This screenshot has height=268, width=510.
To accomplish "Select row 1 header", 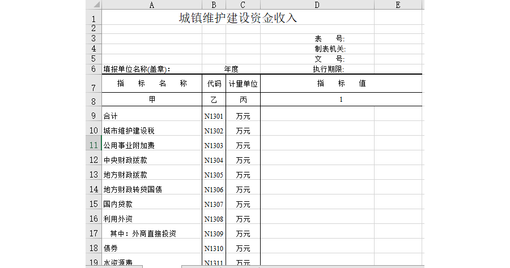I will pyautogui.click(x=93, y=17).
